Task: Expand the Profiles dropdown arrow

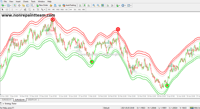Action: coord(11,5)
